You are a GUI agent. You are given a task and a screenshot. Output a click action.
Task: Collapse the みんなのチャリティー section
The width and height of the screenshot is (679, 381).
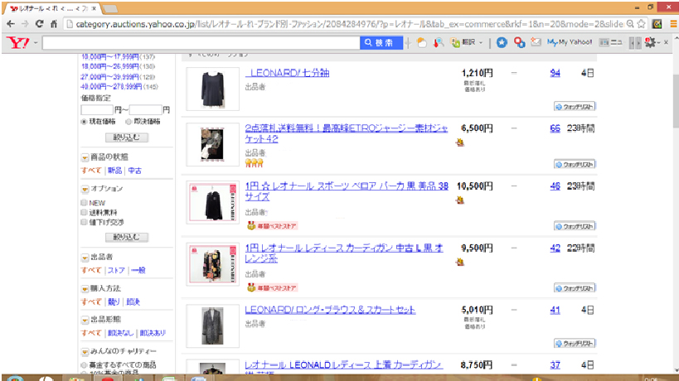(85, 351)
